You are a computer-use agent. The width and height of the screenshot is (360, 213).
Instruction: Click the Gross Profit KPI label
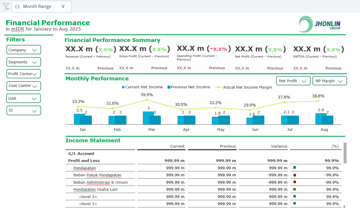tap(144, 56)
